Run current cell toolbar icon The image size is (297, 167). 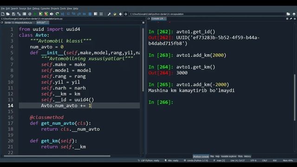(x=40, y=14)
